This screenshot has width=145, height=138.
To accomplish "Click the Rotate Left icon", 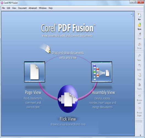I will [139, 96].
